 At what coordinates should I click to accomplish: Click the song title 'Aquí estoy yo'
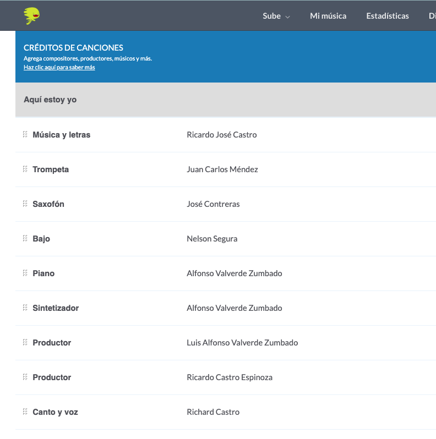pyautogui.click(x=50, y=100)
